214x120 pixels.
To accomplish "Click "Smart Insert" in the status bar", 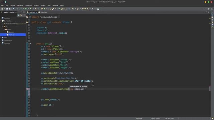I will coord(155,118).
